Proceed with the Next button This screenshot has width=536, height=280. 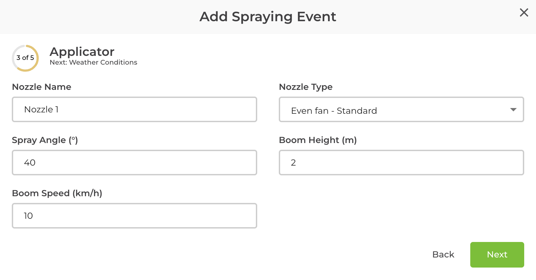click(497, 255)
